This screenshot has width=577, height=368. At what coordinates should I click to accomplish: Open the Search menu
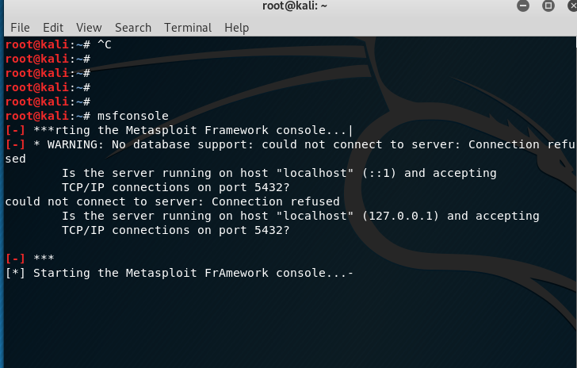click(132, 27)
